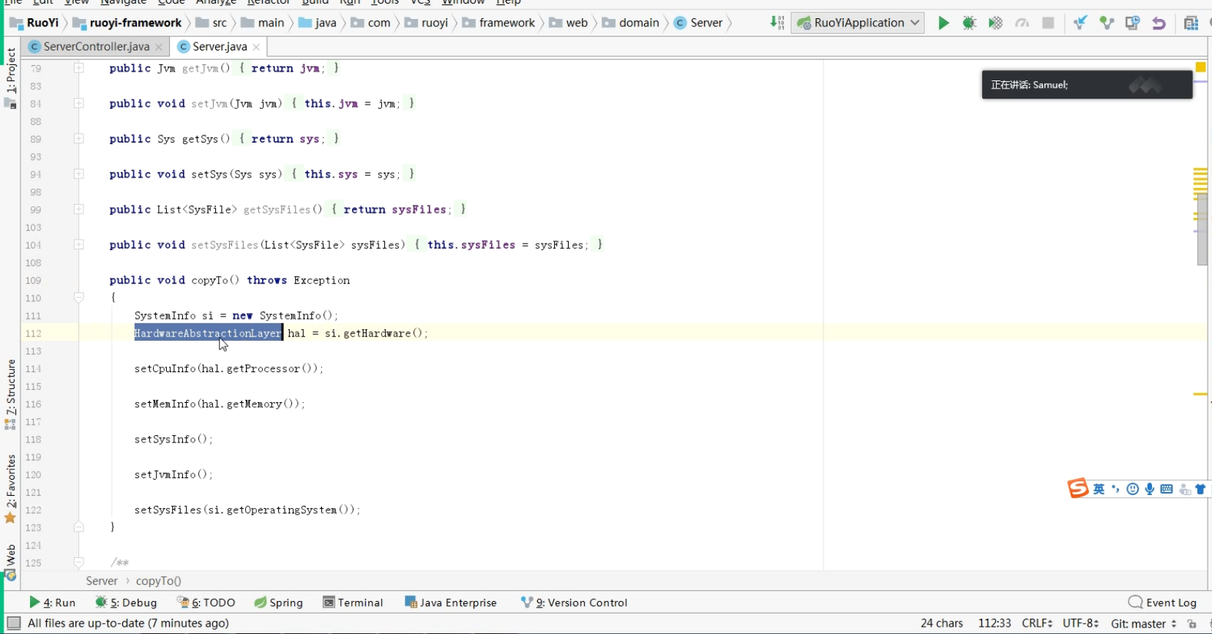The height and width of the screenshot is (634, 1212).
Task: Open the 4: Run tool window tab
Action: point(53,603)
